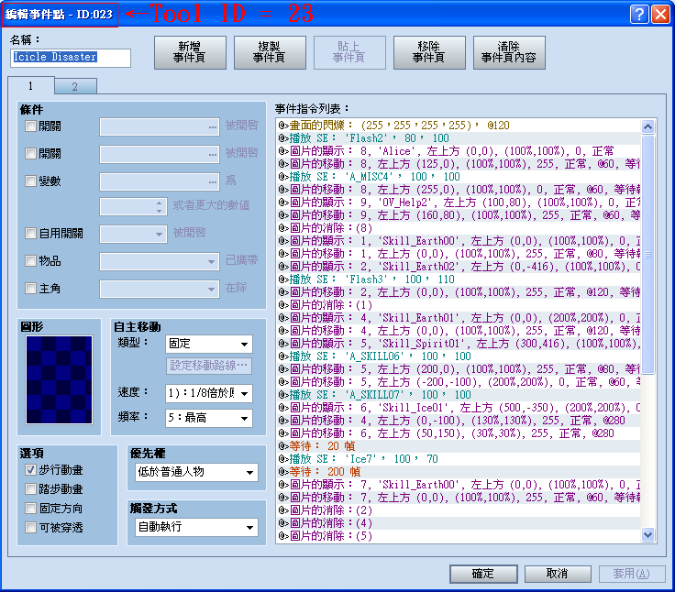Click the 套用(A) apply button
Image resolution: width=675 pixels, height=592 pixels.
click(632, 574)
